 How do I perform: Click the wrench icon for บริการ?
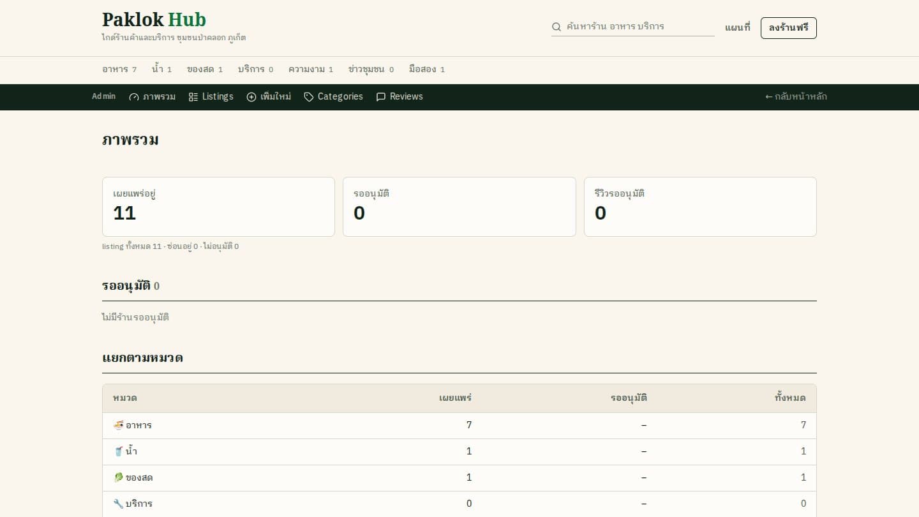[x=118, y=504]
